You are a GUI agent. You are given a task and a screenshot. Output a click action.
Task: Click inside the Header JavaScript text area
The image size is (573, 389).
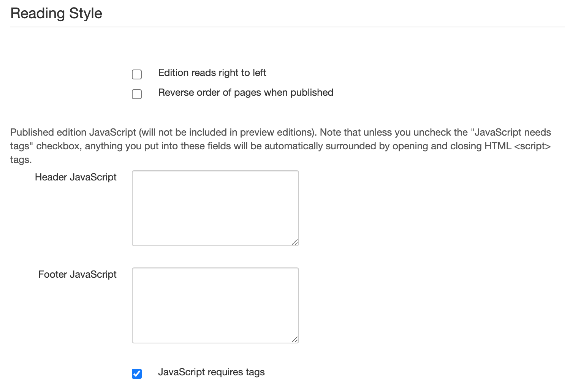215,207
